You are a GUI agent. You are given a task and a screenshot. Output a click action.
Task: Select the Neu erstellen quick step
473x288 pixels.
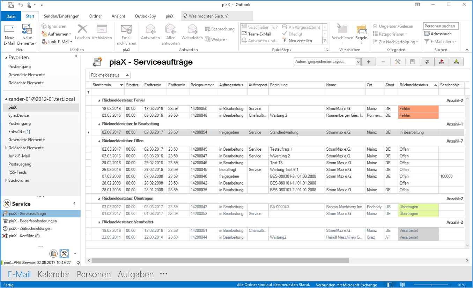click(297, 41)
